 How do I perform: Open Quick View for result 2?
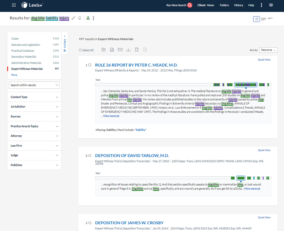(x=264, y=150)
